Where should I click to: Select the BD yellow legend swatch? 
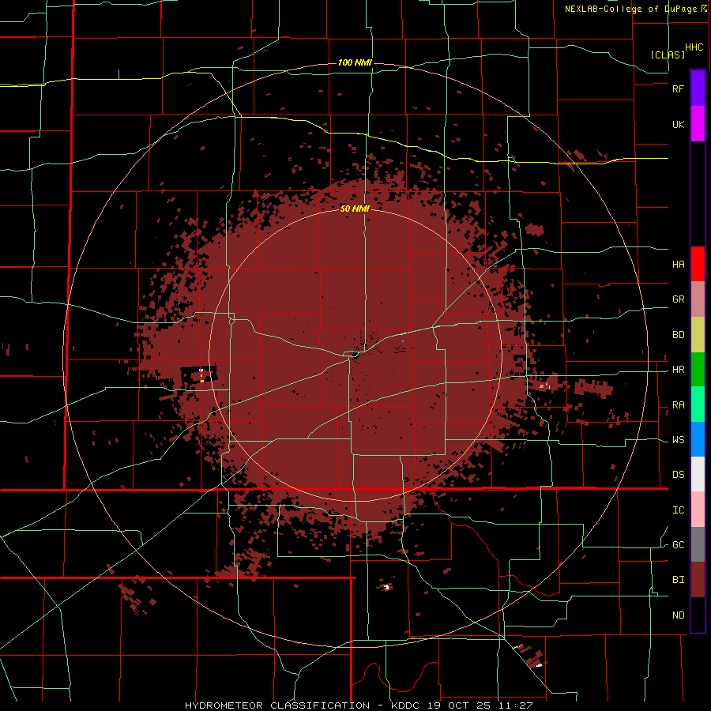click(698, 335)
